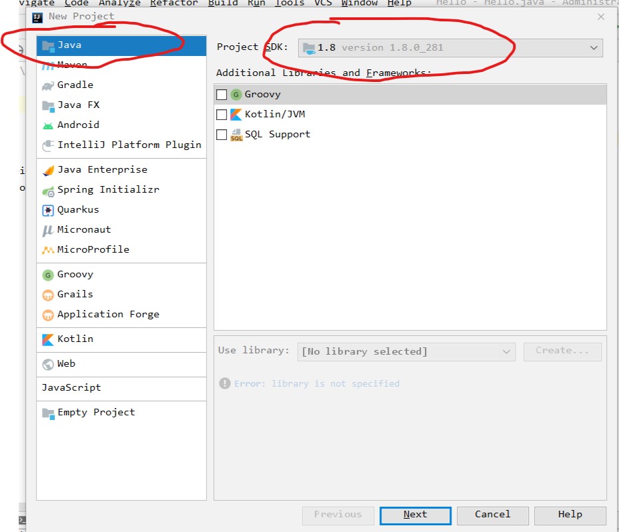Pick the Application Forge icon
This screenshot has height=532, width=619.
[x=48, y=315]
